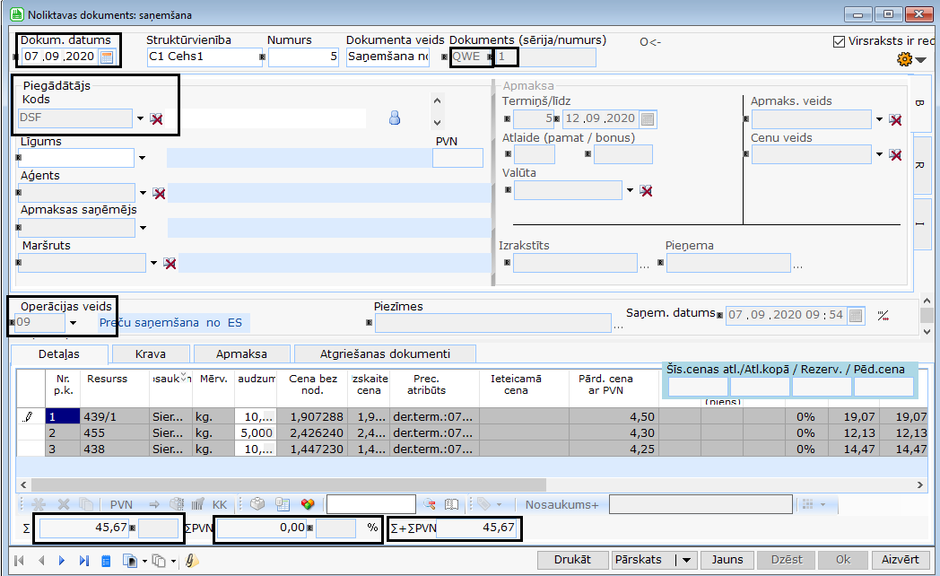Clear the Aģents field with its red X

tap(159, 193)
